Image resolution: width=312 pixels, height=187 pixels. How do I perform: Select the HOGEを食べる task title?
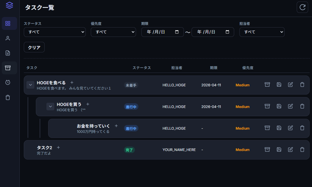click(x=51, y=83)
